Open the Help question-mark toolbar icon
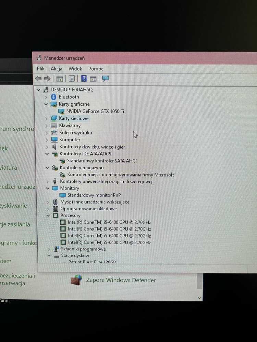Viewport: 257px width, 342px height. [84, 78]
